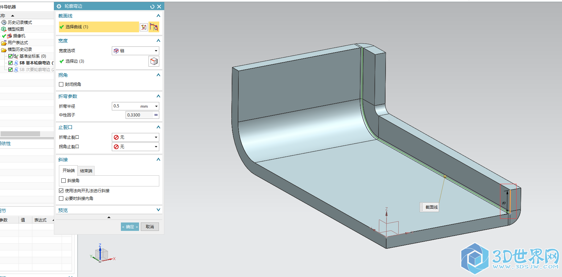Open the 折弯半径 mm unit dropdown arrow
The height and width of the screenshot is (277, 562).
(x=156, y=106)
